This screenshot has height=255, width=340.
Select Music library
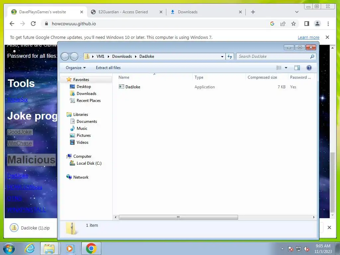(x=82, y=128)
